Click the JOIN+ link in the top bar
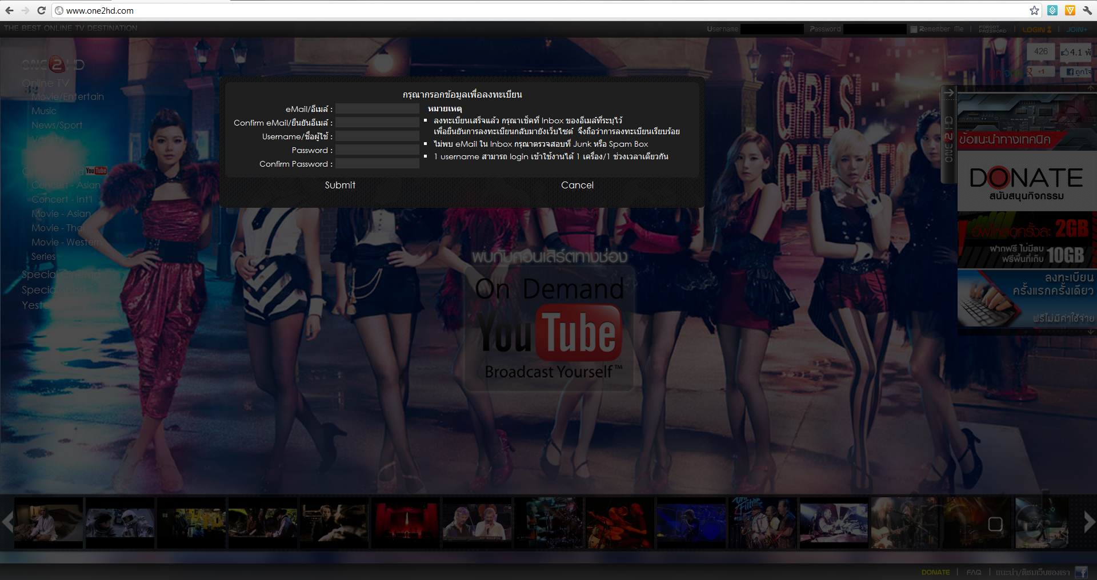 (x=1076, y=29)
